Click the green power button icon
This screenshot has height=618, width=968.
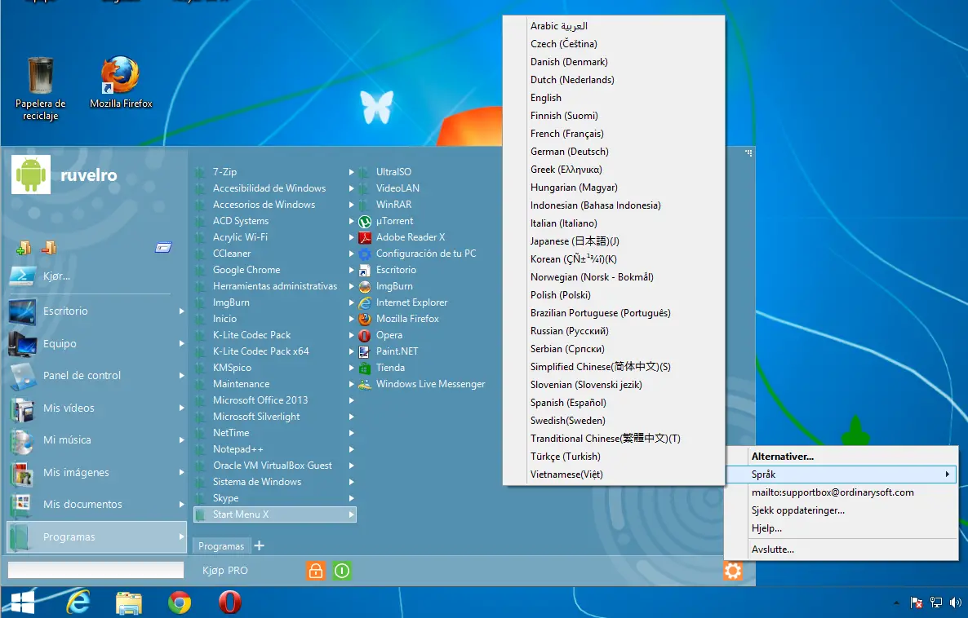click(x=342, y=571)
